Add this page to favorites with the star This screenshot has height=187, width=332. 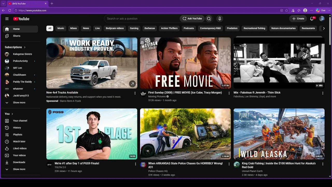[287, 10]
